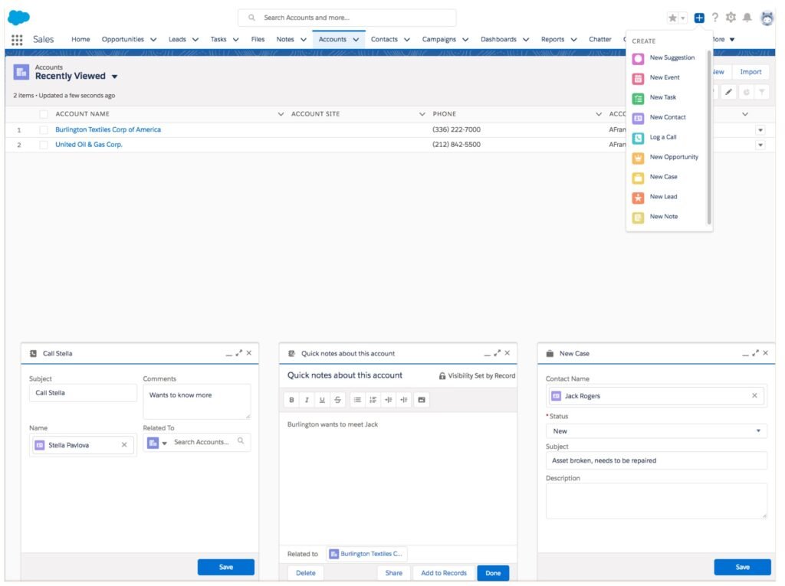Apply italic formatting in the note editor
Image resolution: width=785 pixels, height=586 pixels.
pyautogui.click(x=307, y=400)
